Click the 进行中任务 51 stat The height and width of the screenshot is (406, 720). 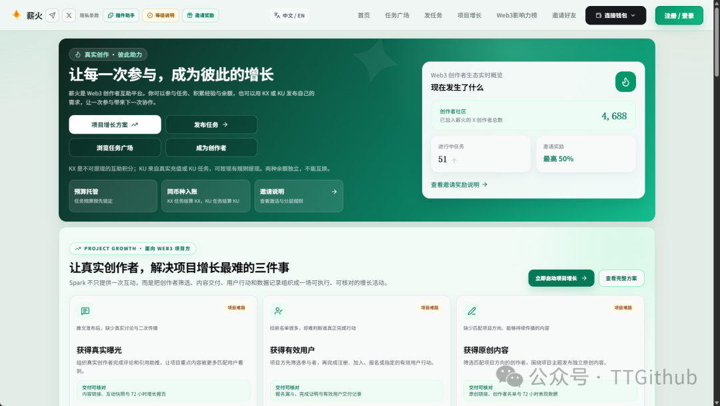tap(481, 154)
